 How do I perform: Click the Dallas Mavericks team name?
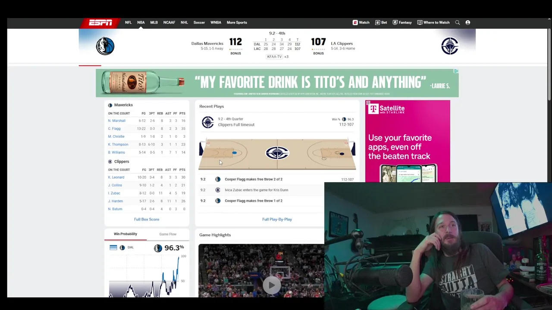coord(207,43)
